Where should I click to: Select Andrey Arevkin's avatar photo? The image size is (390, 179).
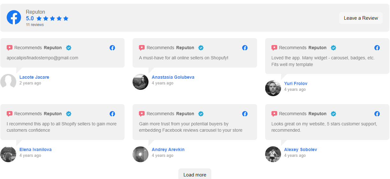pos(141,154)
